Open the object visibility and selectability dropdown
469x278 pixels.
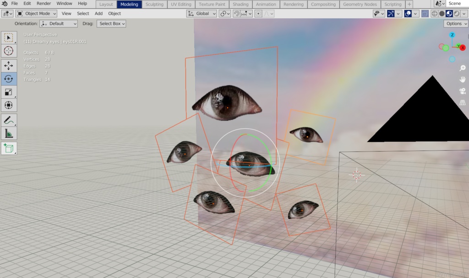379,13
